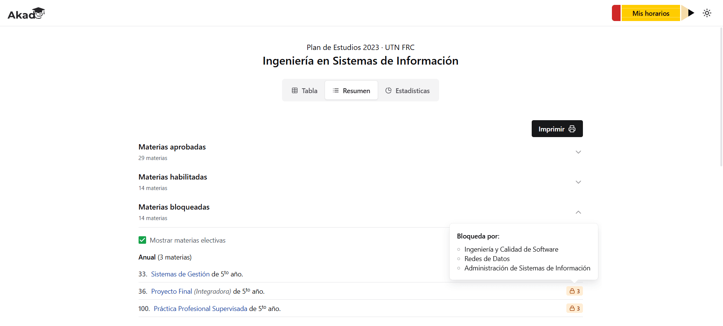Expand the Materias habilitadas chevron
The height and width of the screenshot is (326, 723).
[578, 182]
